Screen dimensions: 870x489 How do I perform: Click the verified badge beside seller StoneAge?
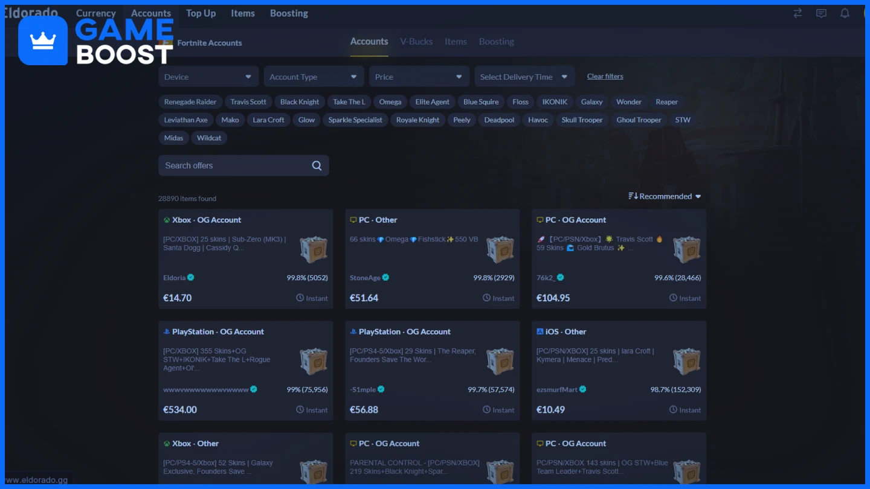tap(385, 278)
